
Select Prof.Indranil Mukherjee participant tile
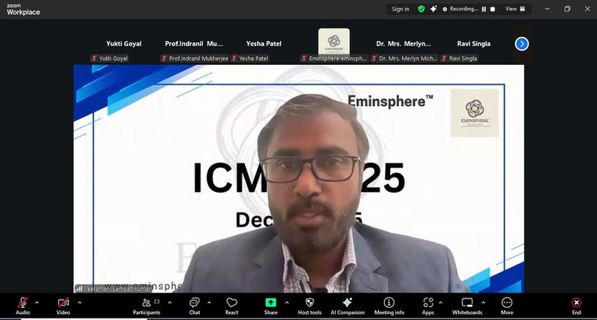coord(194,44)
